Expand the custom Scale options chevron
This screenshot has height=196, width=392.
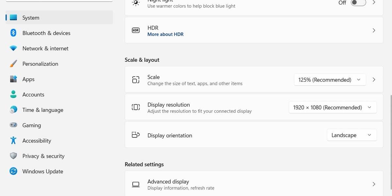pyautogui.click(x=374, y=80)
